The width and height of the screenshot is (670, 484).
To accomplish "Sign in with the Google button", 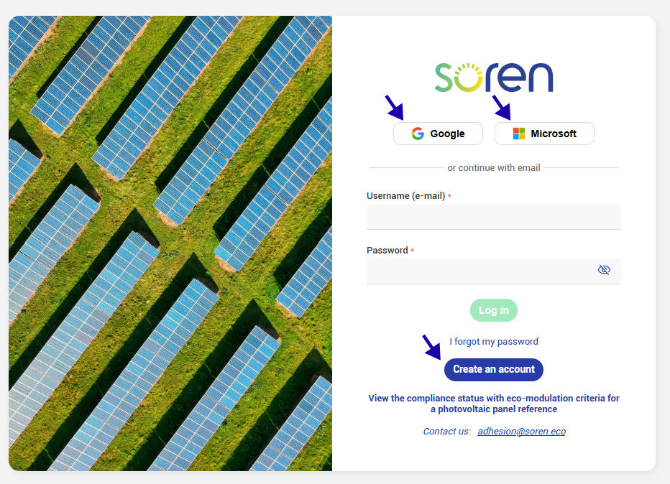I will 438,134.
